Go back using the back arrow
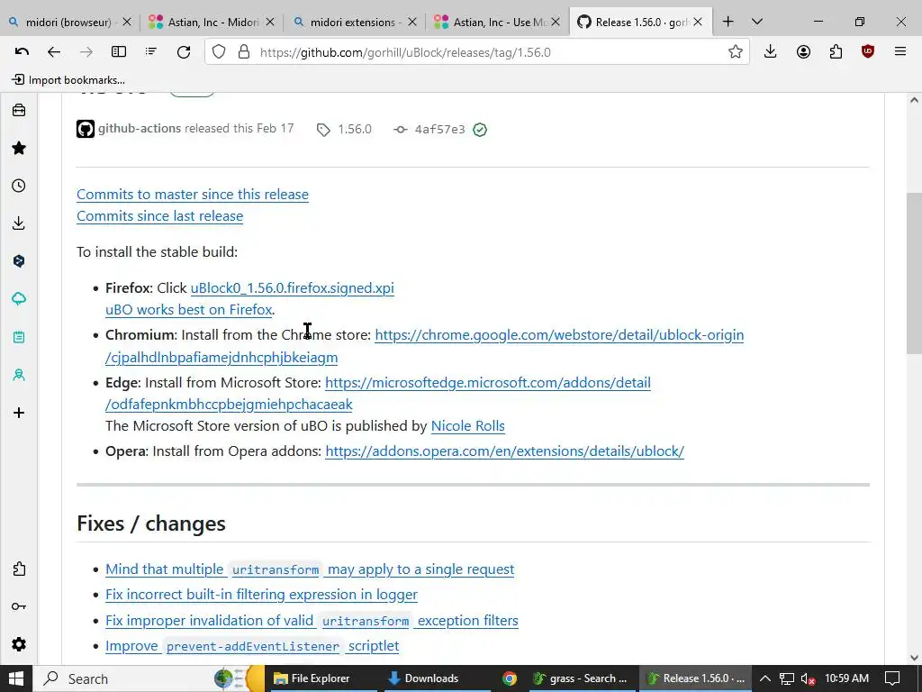 coord(54,51)
